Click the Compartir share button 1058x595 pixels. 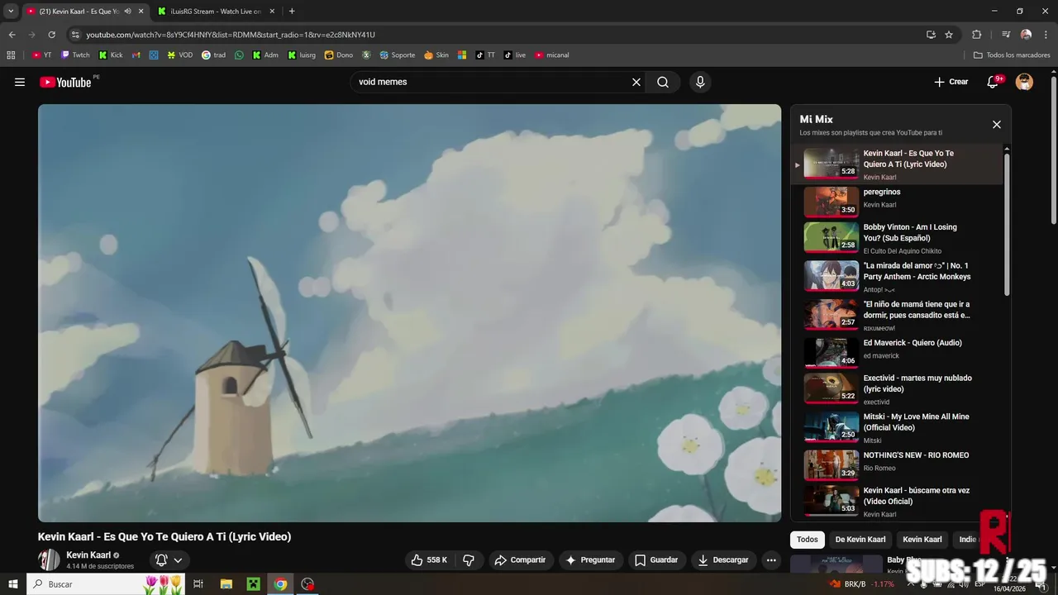tap(520, 560)
